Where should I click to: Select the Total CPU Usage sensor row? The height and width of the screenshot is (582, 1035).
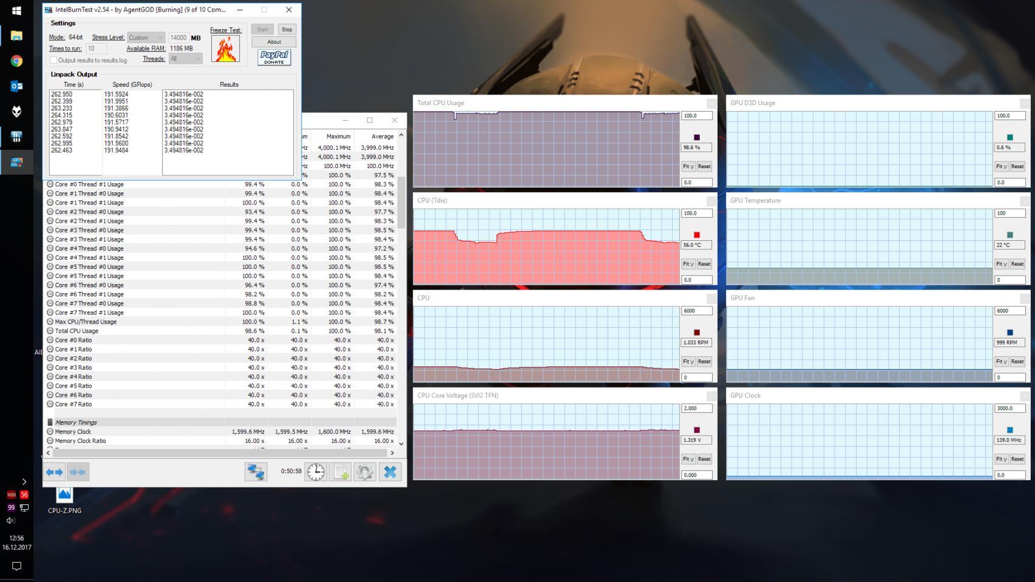tap(221, 331)
